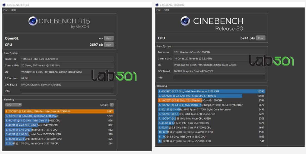This screenshot has width=306, height=154.
Task: Select R20 ranking row Xeon Platinum 8168
Action: pyautogui.click(x=211, y=91)
